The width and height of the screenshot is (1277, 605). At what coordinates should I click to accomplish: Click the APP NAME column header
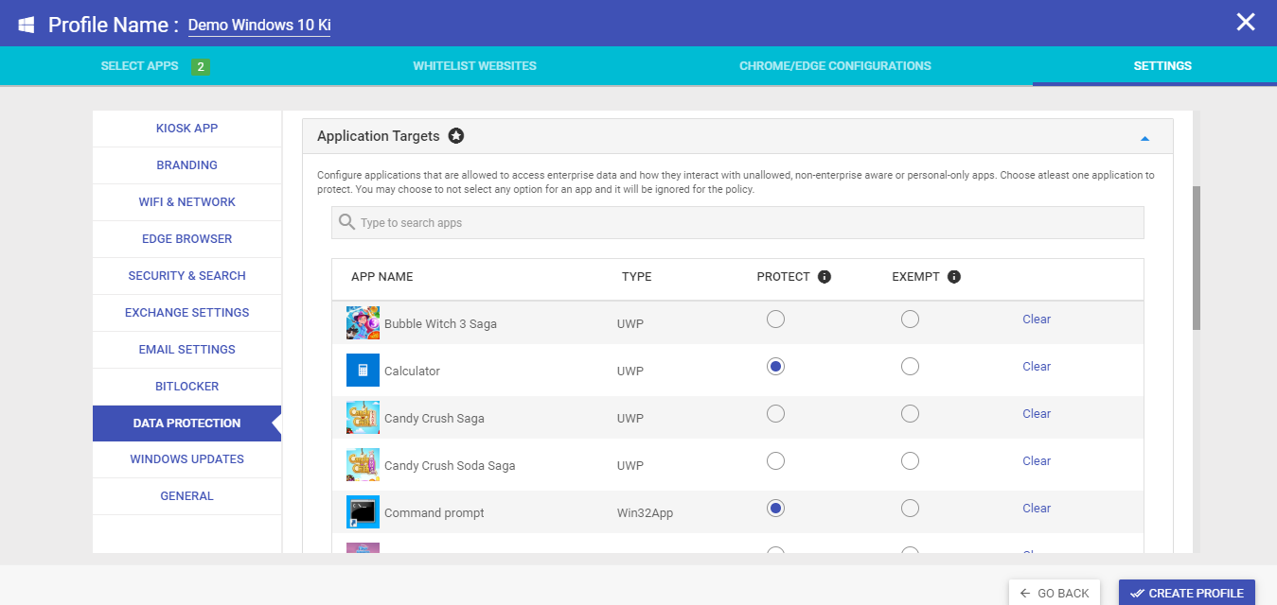382,277
